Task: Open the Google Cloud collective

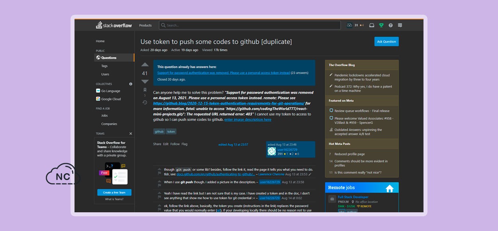Action: tap(108, 99)
